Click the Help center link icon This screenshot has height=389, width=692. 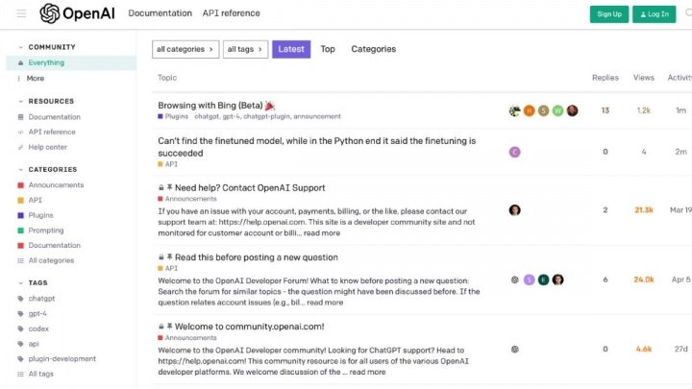click(20, 147)
